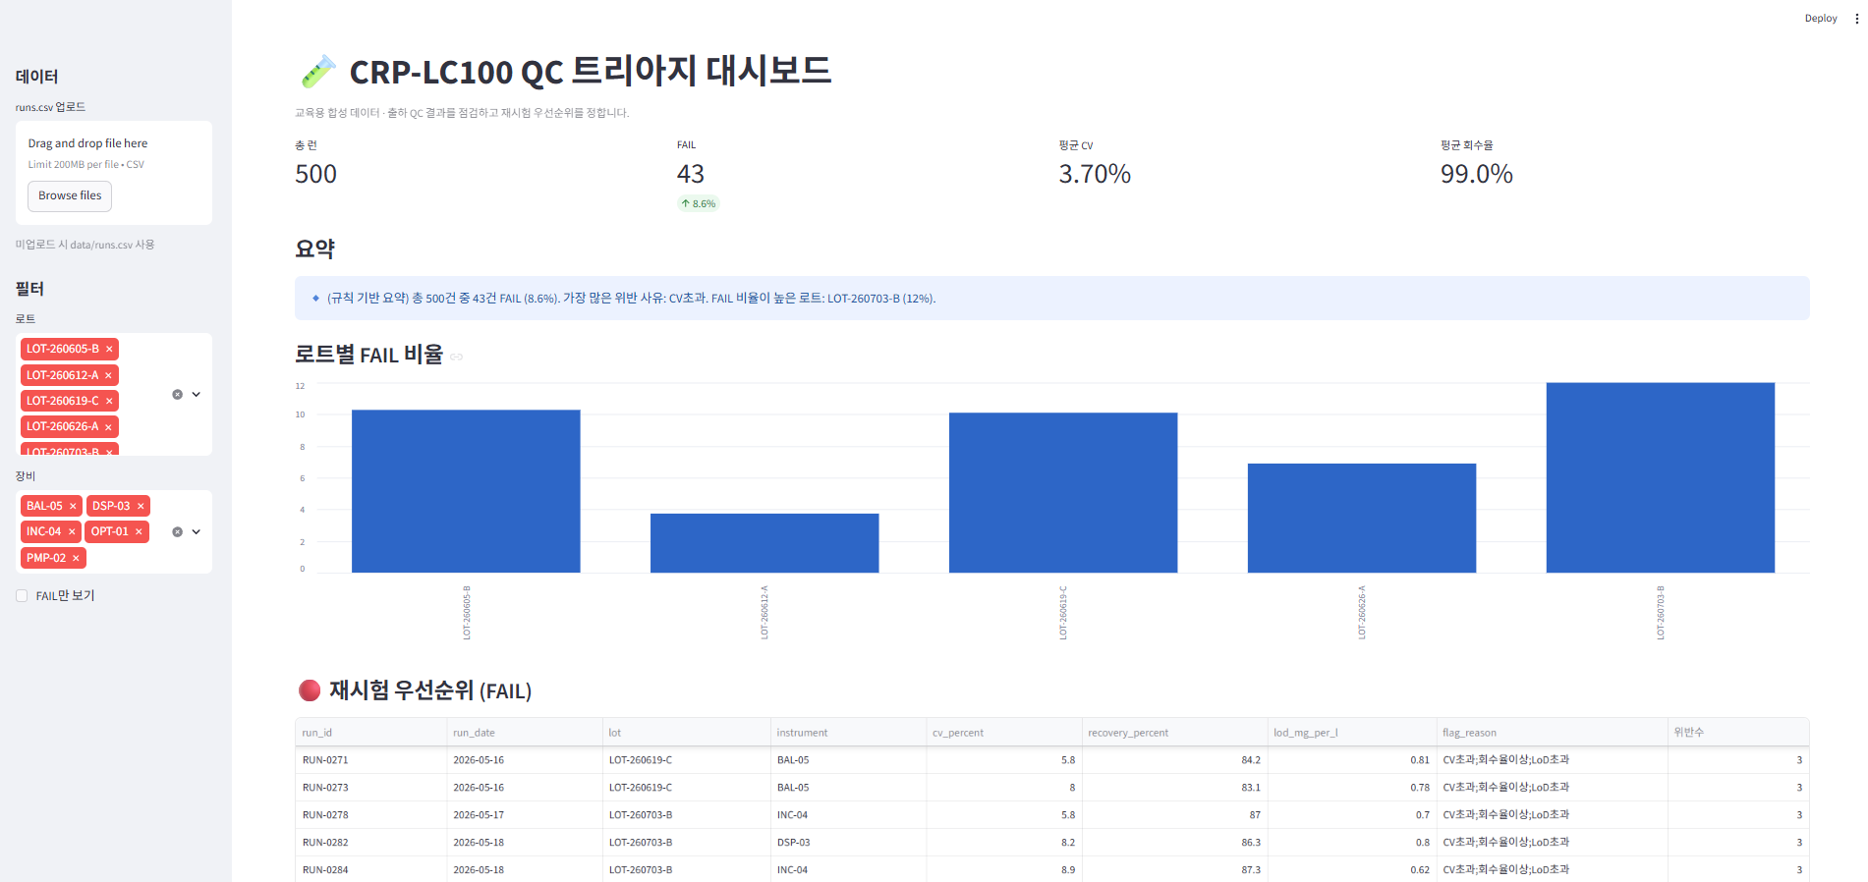
Task: Click the anchor link beside 로트별 FAIL 비율
Action: pyautogui.click(x=457, y=357)
